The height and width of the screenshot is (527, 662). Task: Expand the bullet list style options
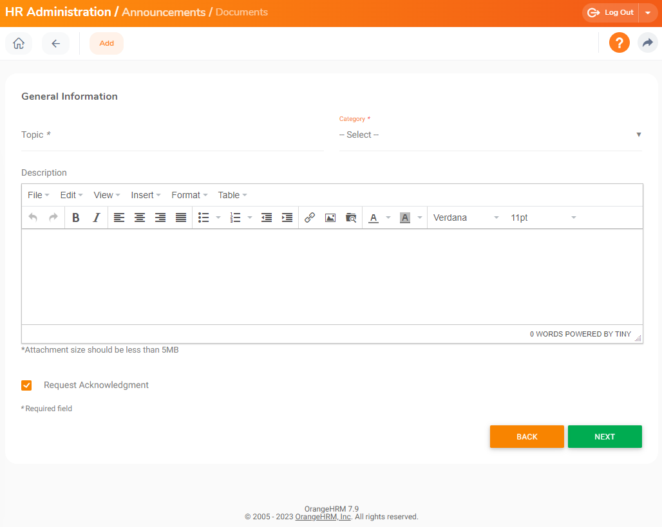[218, 217]
